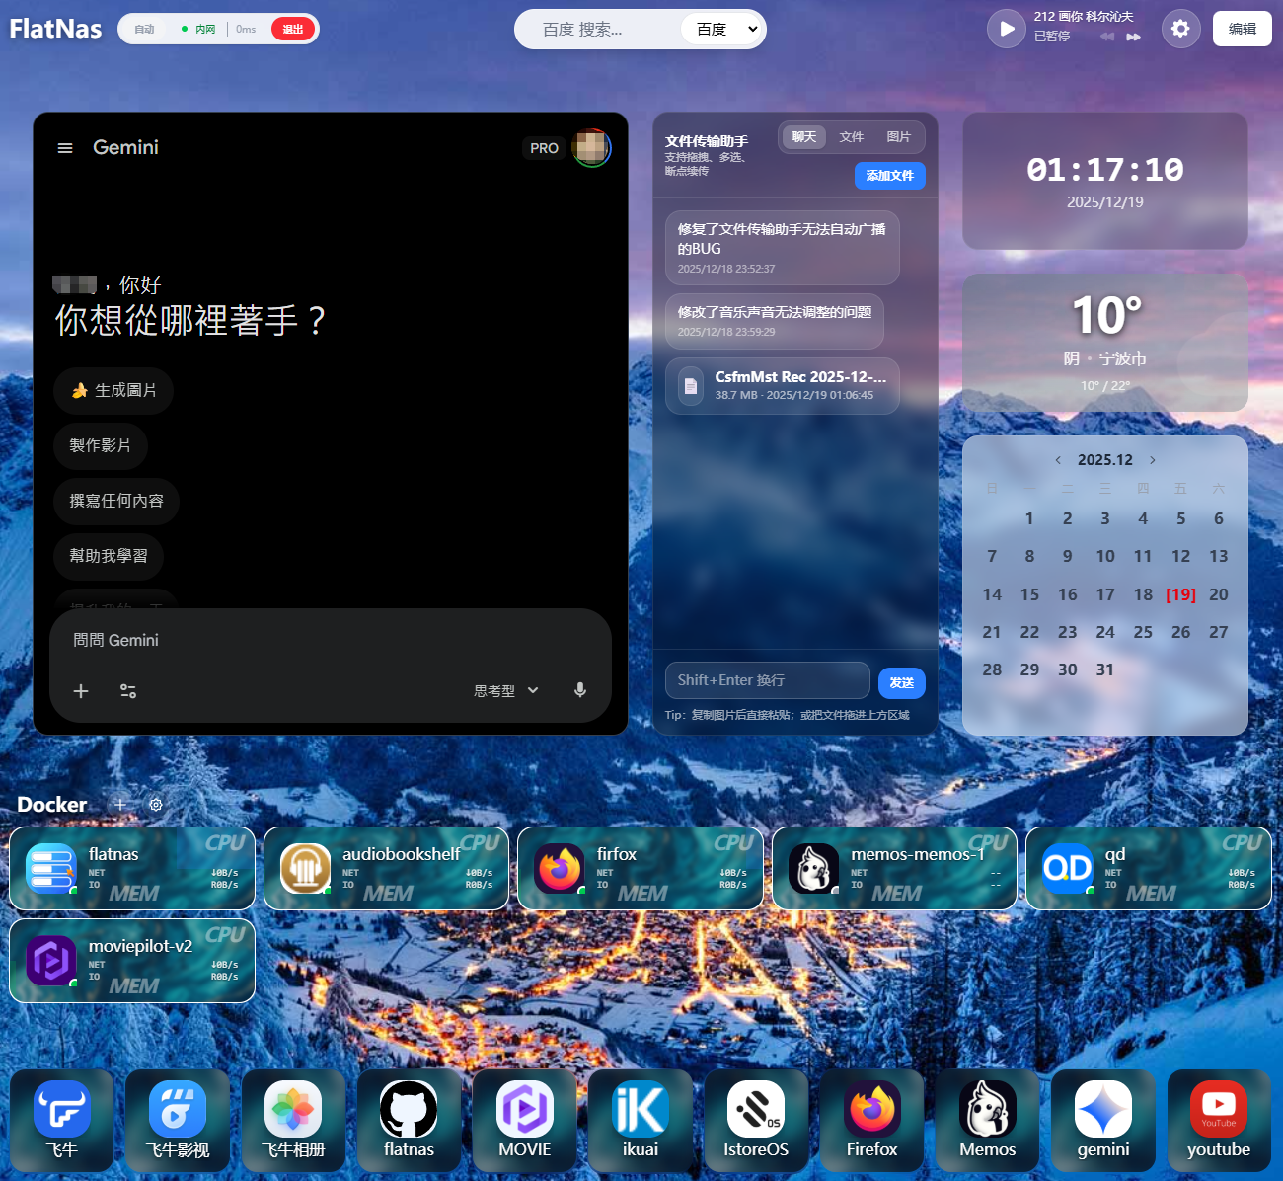Go to next month in calendar

[1152, 460]
